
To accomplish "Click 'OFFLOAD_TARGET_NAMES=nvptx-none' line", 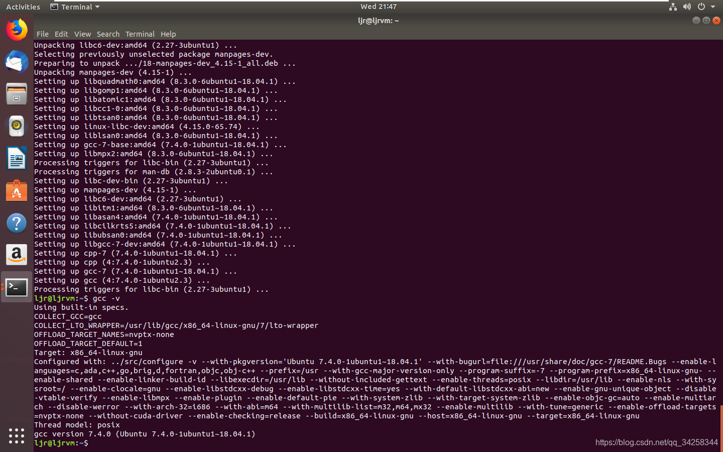I will (104, 334).
